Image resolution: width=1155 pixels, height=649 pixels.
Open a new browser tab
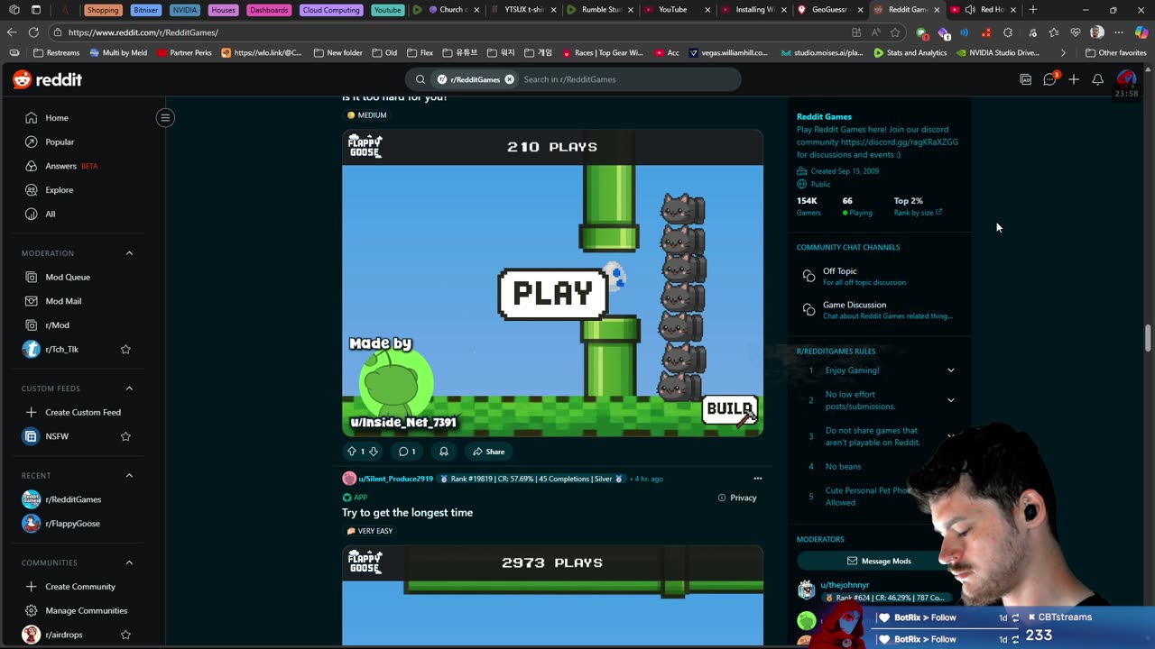click(x=1032, y=10)
